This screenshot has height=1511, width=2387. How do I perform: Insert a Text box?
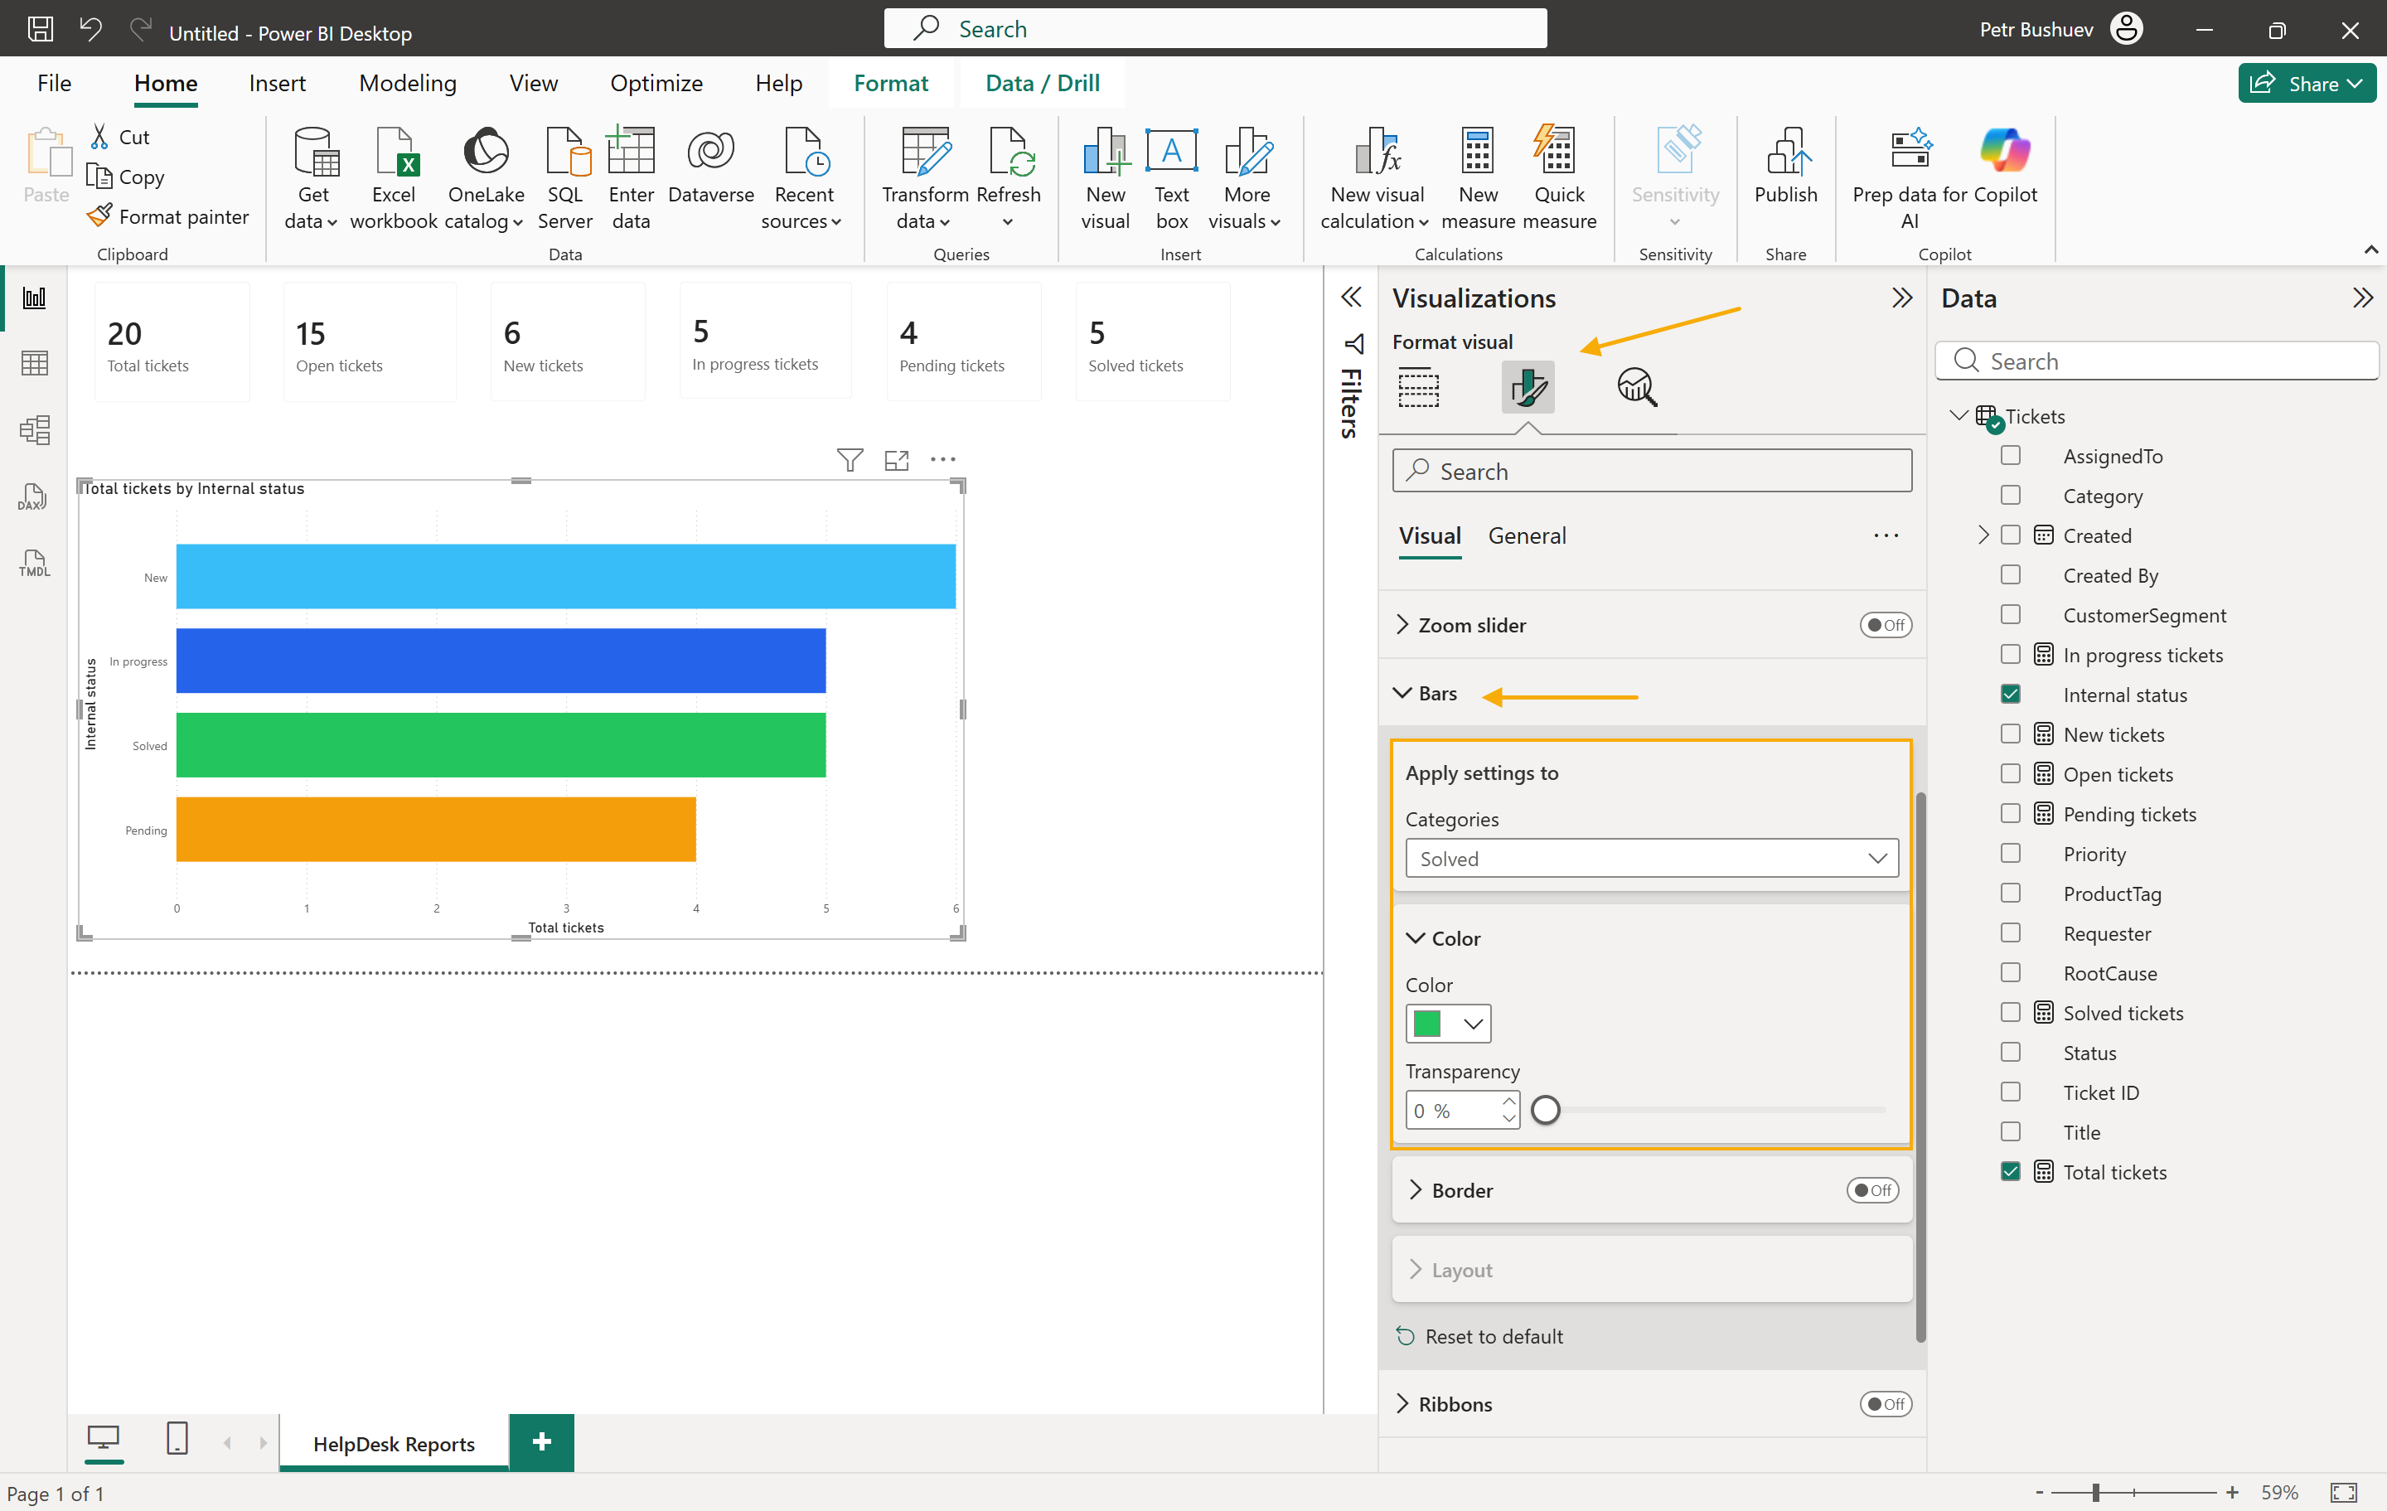(x=1172, y=178)
